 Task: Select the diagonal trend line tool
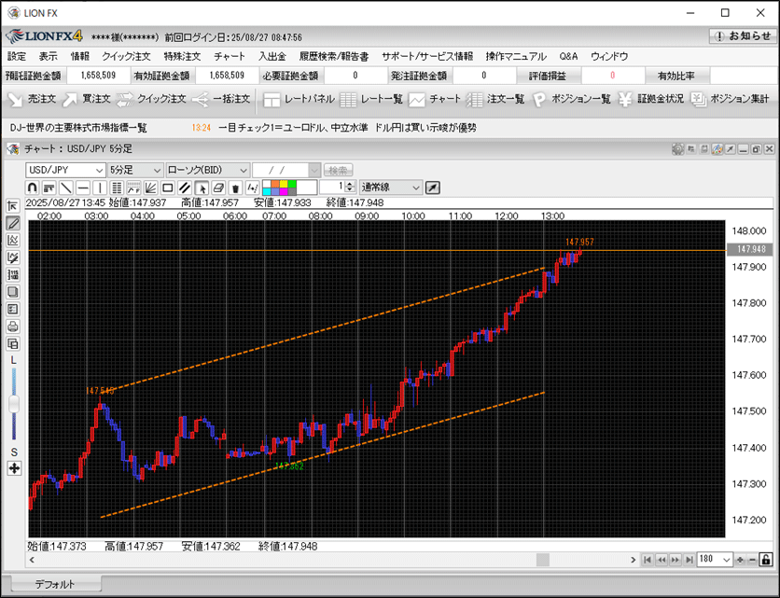coord(66,188)
